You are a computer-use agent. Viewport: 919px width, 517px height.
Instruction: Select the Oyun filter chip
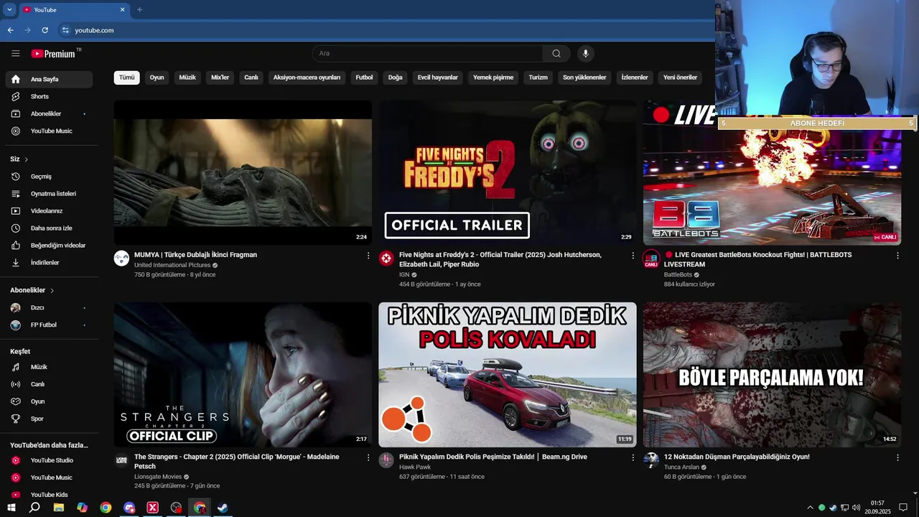(157, 78)
